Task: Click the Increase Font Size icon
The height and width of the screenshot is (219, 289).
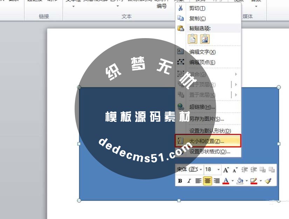Action: pos(226,169)
